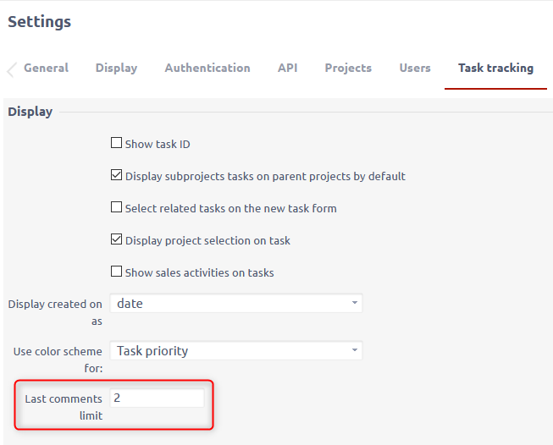The image size is (553, 445).
Task: Click the Last comments limit input field
Action: click(x=158, y=398)
